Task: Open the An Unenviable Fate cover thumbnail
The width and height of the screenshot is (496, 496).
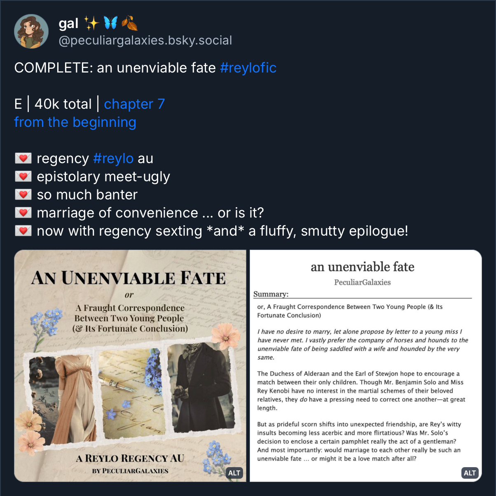Action: point(130,366)
